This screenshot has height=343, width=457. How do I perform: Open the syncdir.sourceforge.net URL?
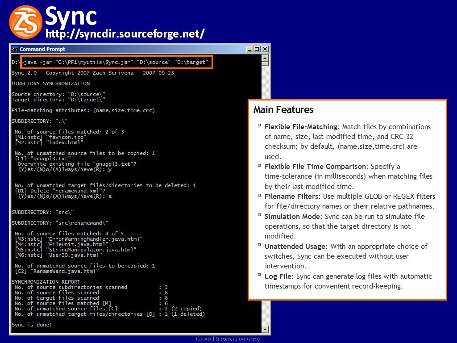(125, 33)
